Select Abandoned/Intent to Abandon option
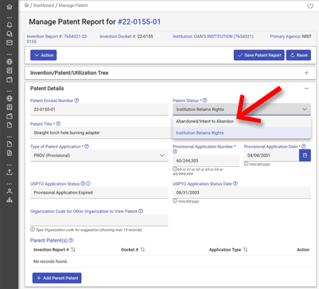The width and height of the screenshot is (319, 289). pyautogui.click(x=242, y=121)
